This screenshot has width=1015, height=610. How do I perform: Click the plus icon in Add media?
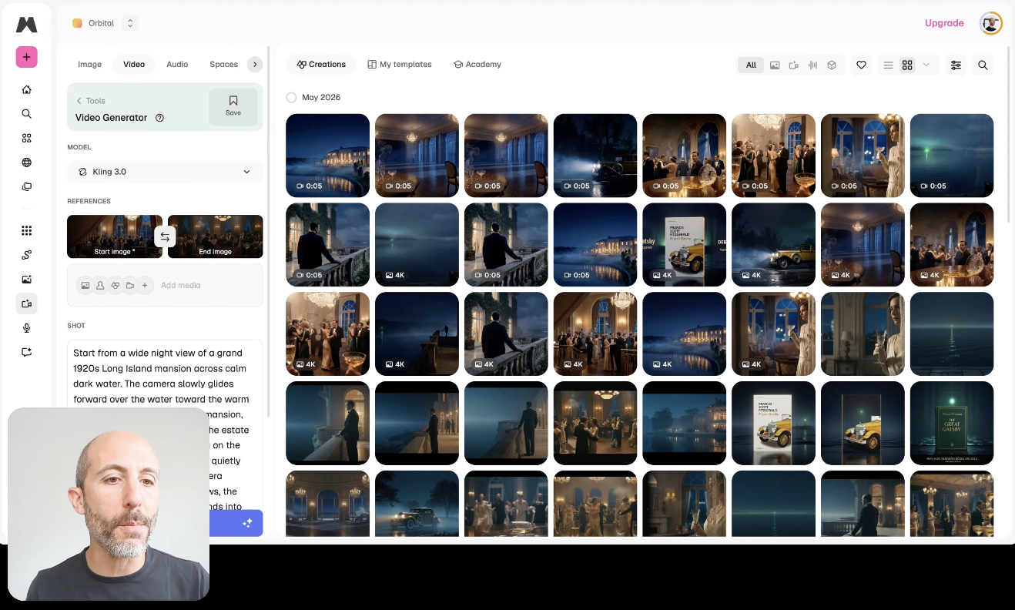coord(145,285)
